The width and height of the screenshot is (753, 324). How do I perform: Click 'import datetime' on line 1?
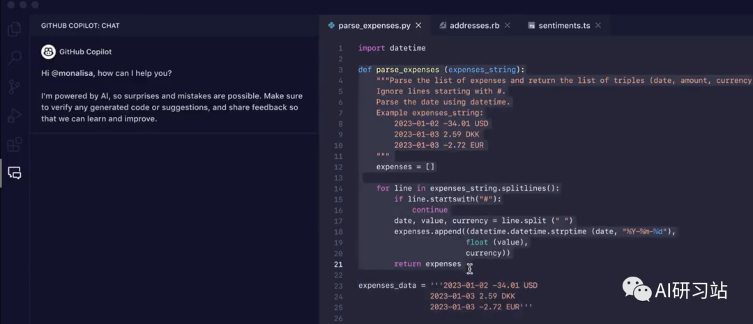tap(392, 48)
